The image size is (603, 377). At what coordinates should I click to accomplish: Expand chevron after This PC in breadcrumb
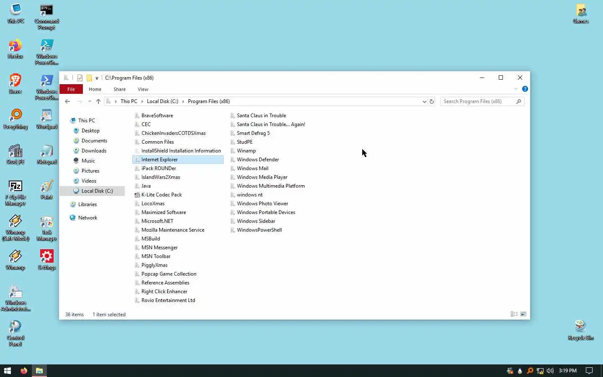point(142,101)
